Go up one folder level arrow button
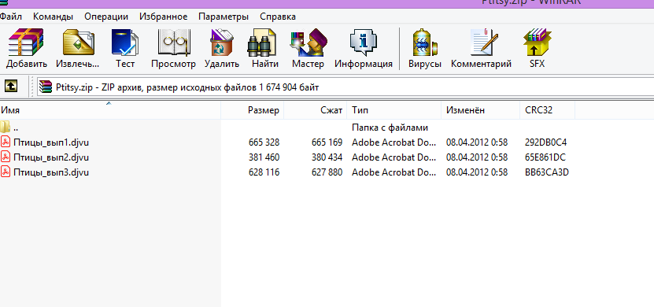The width and height of the screenshot is (654, 307). tap(11, 87)
